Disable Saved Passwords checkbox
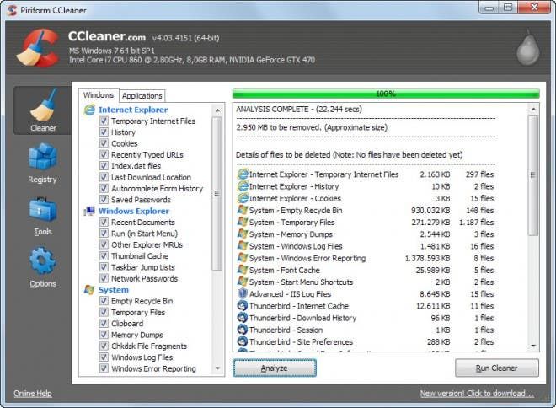 coord(104,200)
